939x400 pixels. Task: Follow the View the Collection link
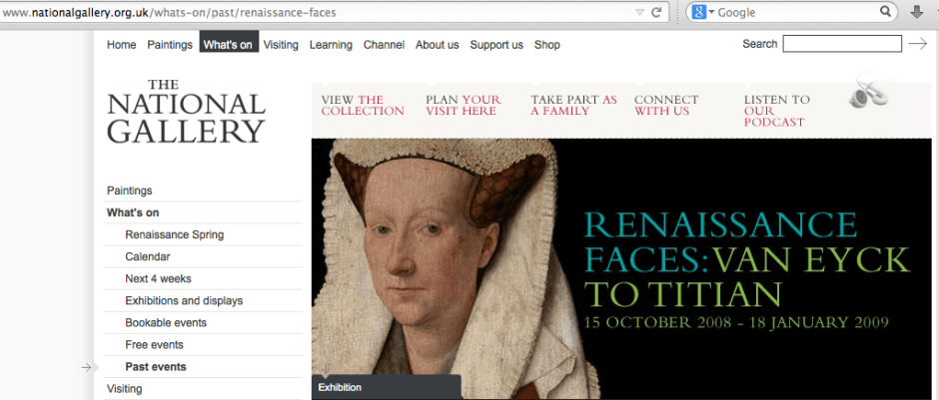pyautogui.click(x=363, y=105)
